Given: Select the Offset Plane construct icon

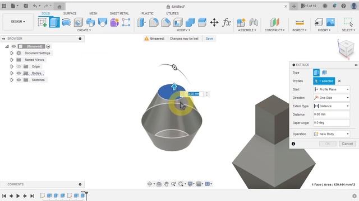Looking at the screenshot, I should pos(274,22).
